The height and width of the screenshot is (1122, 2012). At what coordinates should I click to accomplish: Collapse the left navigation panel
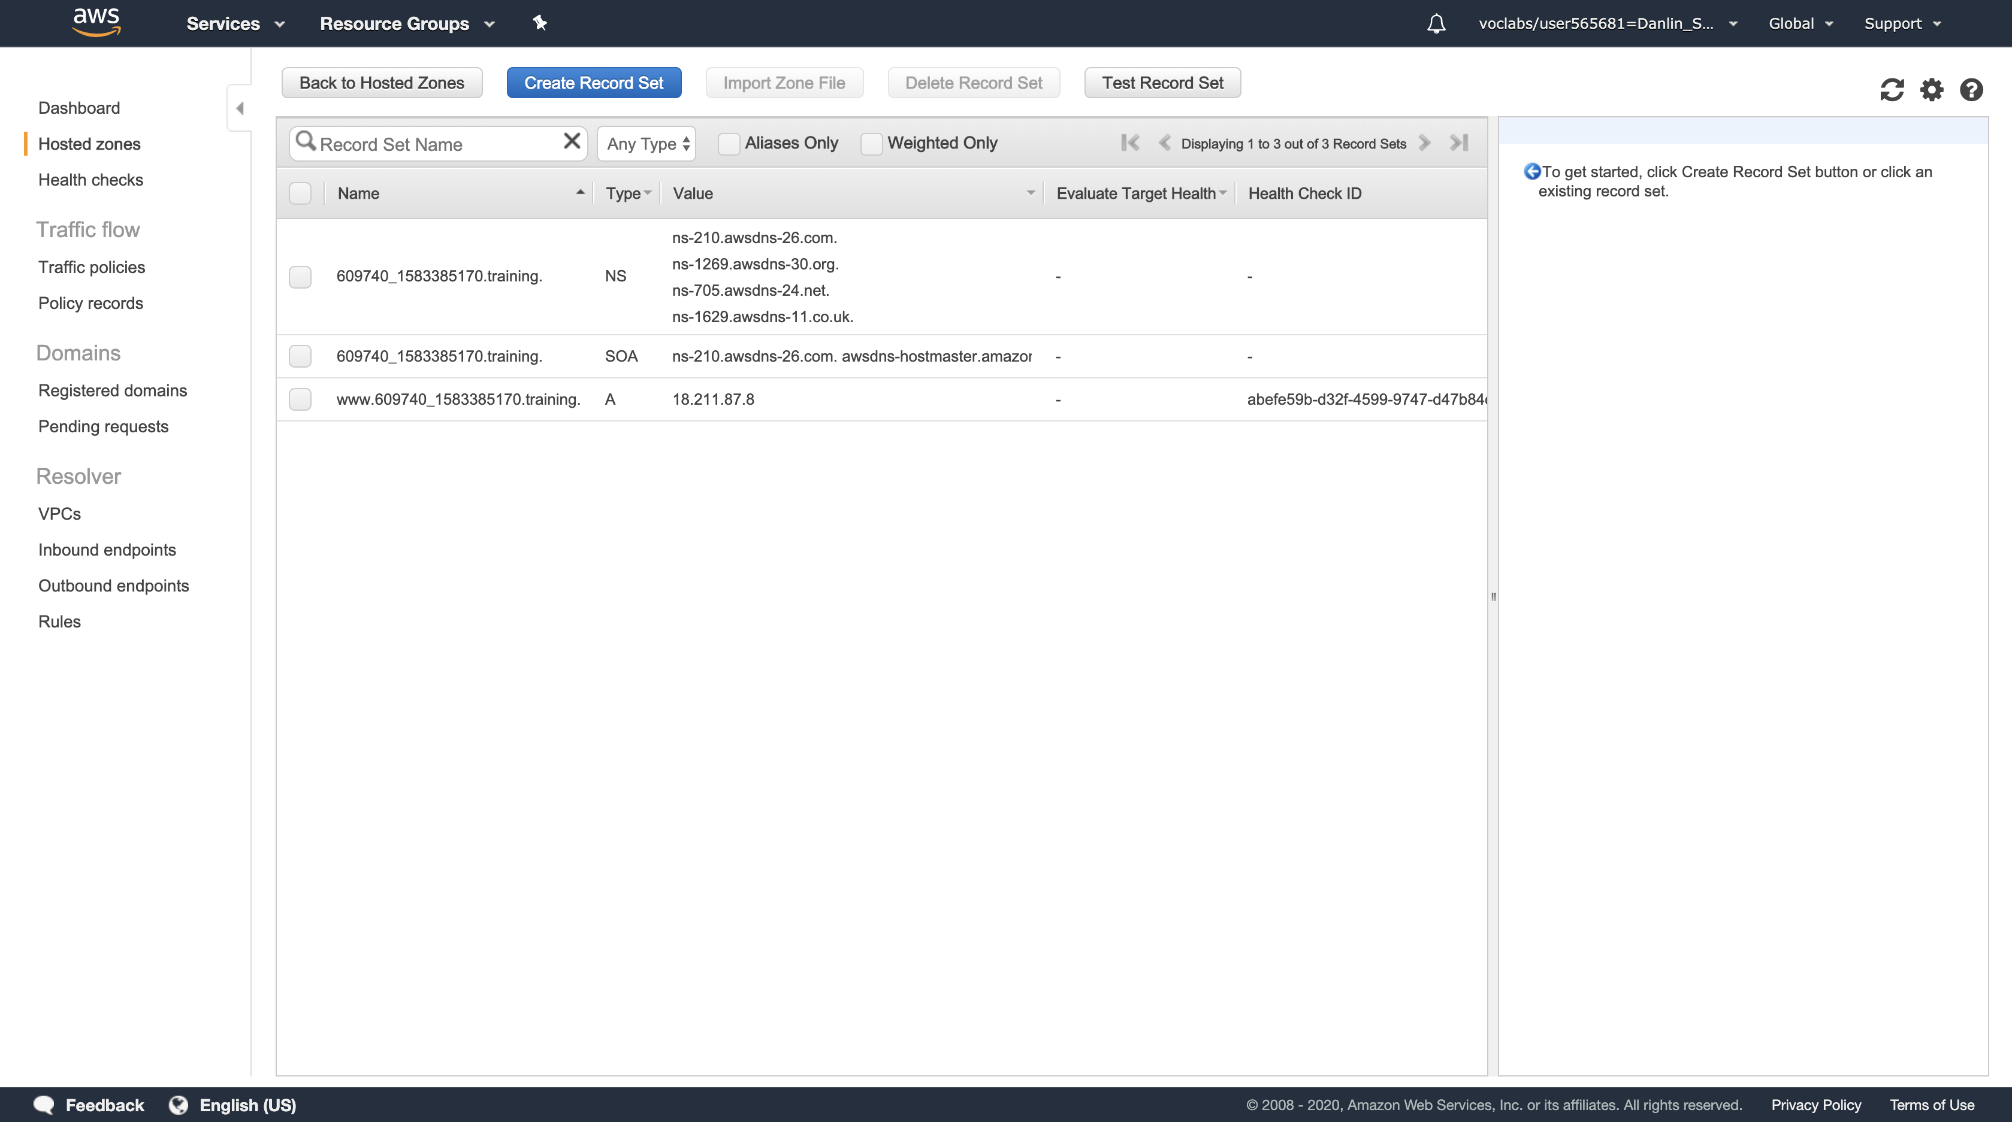click(x=240, y=108)
